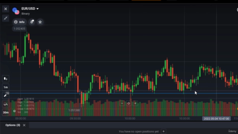238x134 pixels.
Task: Click the 1.051380 price label
Action: pos(74,110)
